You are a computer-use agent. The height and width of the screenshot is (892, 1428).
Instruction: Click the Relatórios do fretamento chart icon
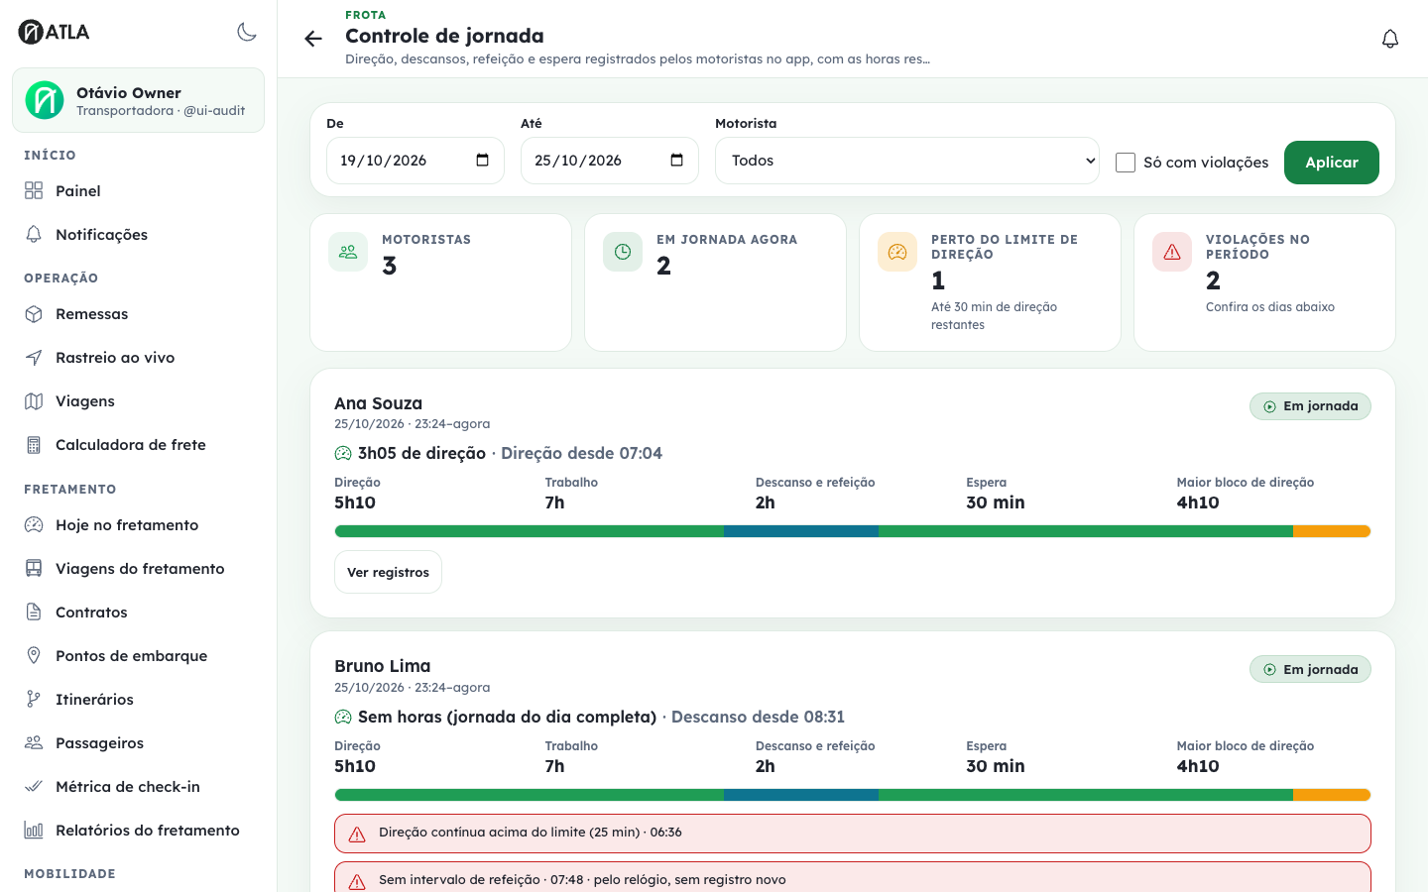pyautogui.click(x=34, y=831)
